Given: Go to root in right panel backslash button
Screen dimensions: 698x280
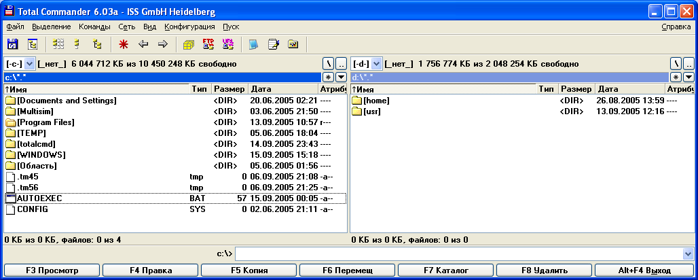Looking at the screenshot, I should tap(676, 64).
